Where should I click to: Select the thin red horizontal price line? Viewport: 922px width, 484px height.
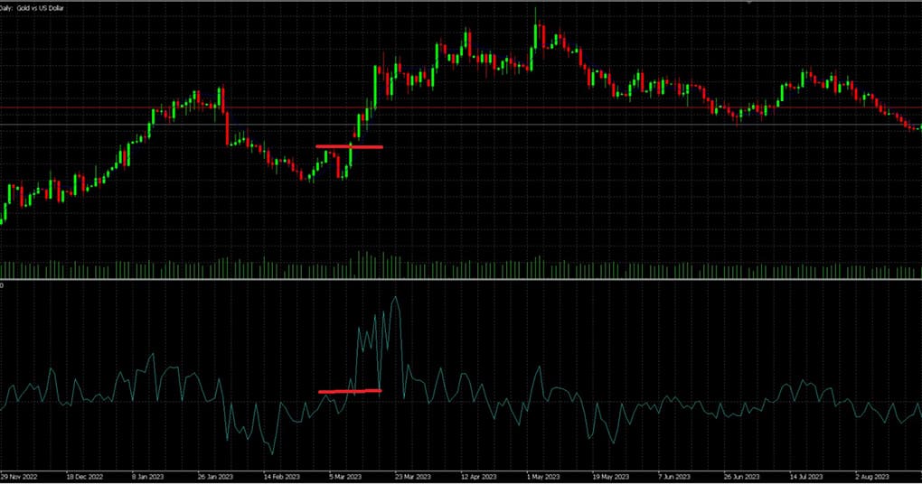point(461,107)
